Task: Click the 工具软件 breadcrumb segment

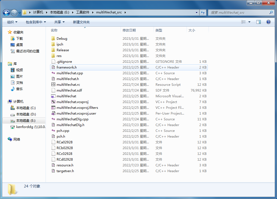Action: pos(83,12)
